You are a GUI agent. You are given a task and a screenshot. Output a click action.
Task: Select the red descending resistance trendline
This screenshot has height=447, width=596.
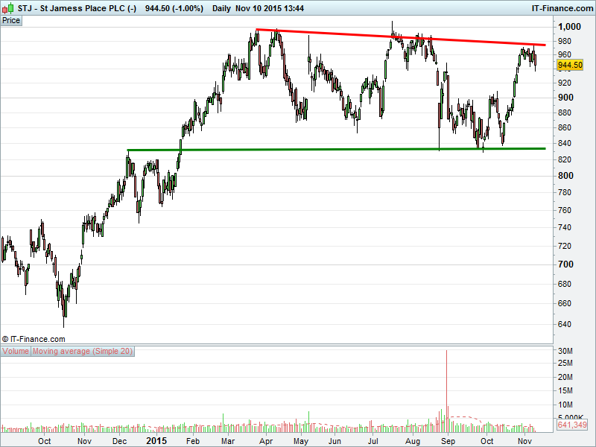coord(402,37)
